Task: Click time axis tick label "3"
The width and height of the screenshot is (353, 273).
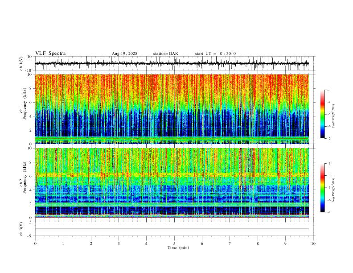Action: pyautogui.click(x=119, y=244)
